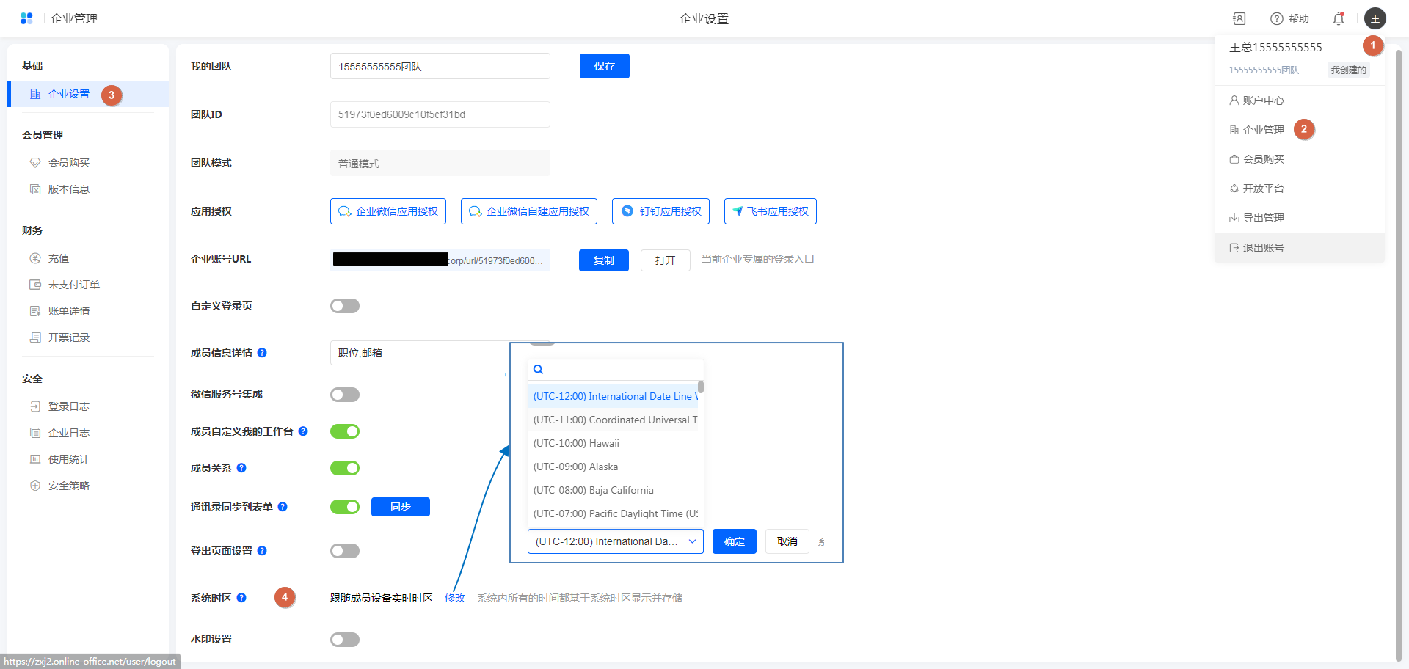Screen dimensions: 1409x669
Task: Click the notification bell icon
Action: click(x=1339, y=19)
